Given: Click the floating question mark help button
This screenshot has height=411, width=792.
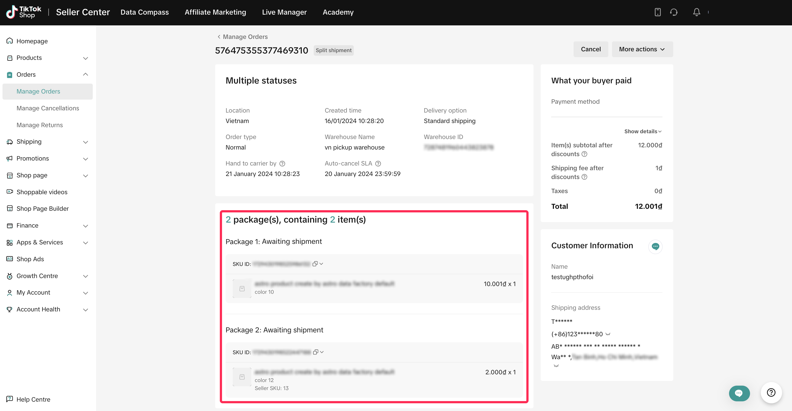Looking at the screenshot, I should [x=771, y=392].
